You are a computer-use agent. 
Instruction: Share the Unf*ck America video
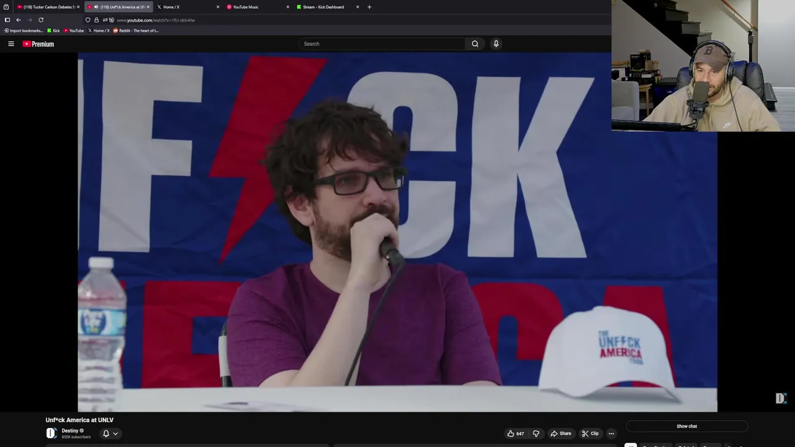[x=561, y=433]
